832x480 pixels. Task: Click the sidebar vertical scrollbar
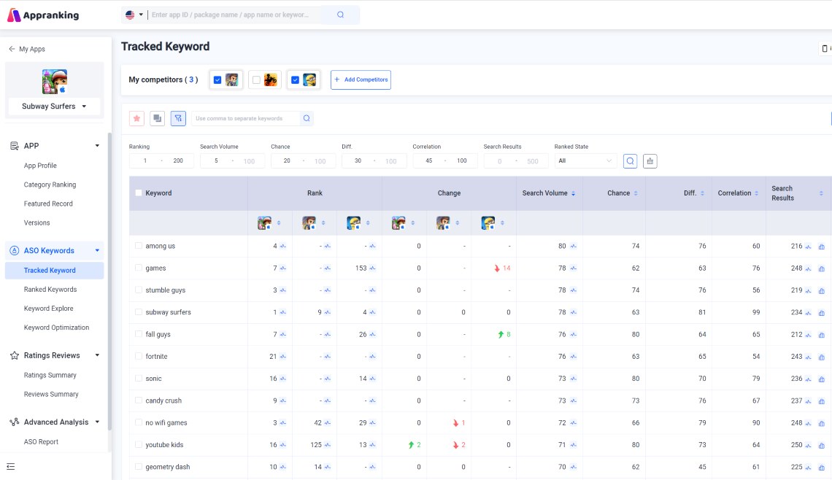click(x=109, y=281)
